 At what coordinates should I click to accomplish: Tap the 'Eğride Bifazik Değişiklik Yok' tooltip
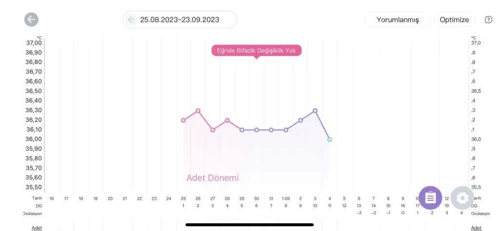pos(256,50)
